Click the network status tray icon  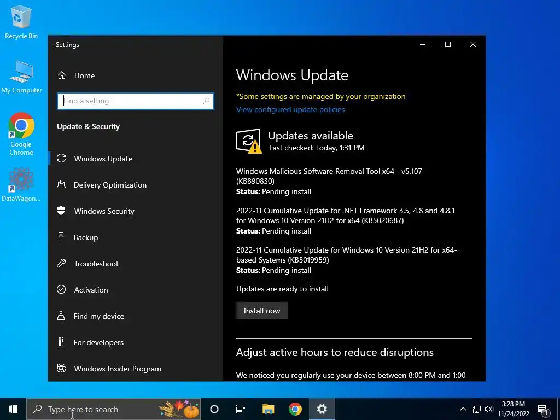click(x=476, y=409)
